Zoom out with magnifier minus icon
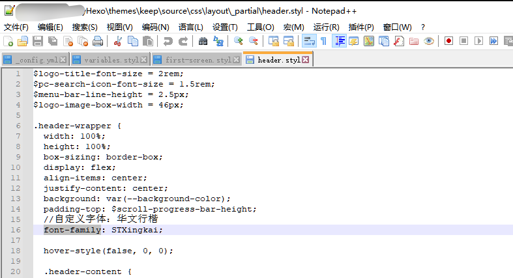513x278 pixels. pyautogui.click(x=253, y=41)
